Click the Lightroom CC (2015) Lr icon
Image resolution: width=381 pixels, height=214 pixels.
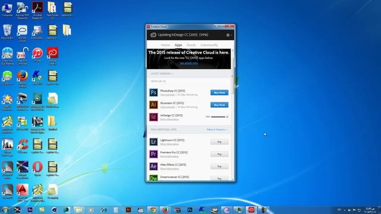(x=154, y=141)
